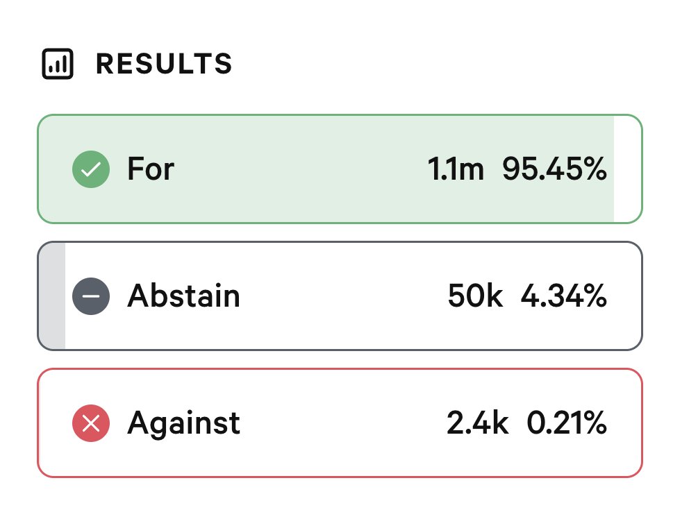The image size is (689, 519).
Task: Click the gray minus icon for Abstain
Action: coord(91,296)
